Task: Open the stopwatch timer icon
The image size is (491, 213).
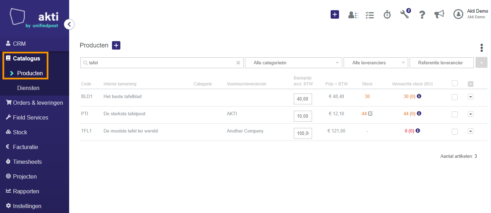Action: pyautogui.click(x=387, y=14)
